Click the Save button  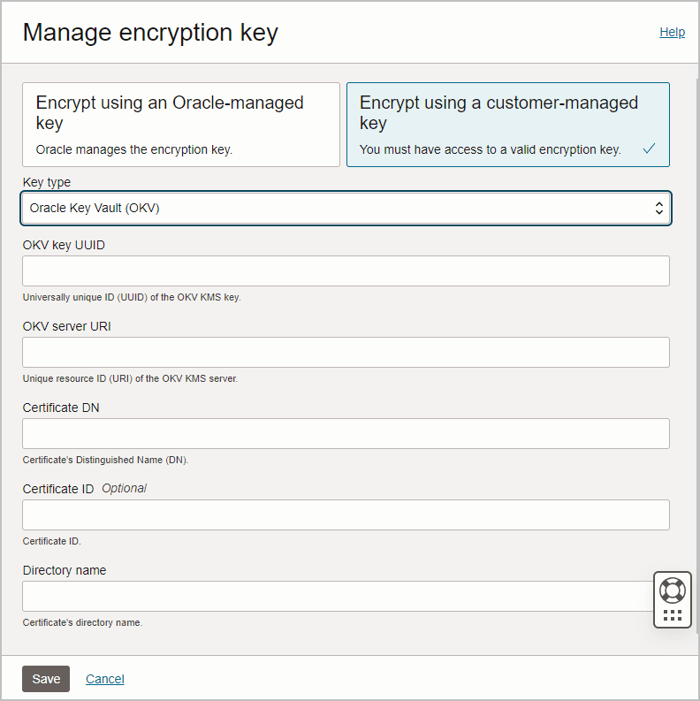(x=46, y=679)
